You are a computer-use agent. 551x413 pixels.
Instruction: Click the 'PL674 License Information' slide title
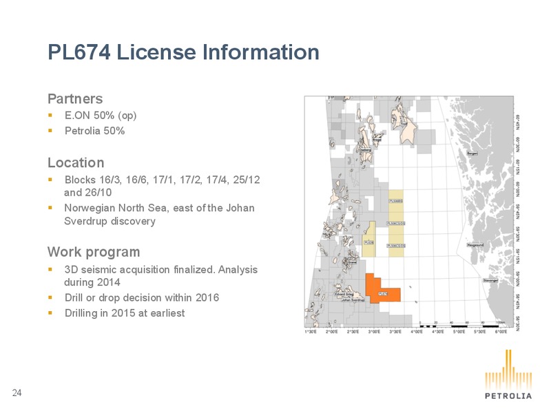click(183, 52)
